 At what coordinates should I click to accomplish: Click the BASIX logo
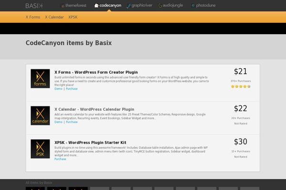34,6
